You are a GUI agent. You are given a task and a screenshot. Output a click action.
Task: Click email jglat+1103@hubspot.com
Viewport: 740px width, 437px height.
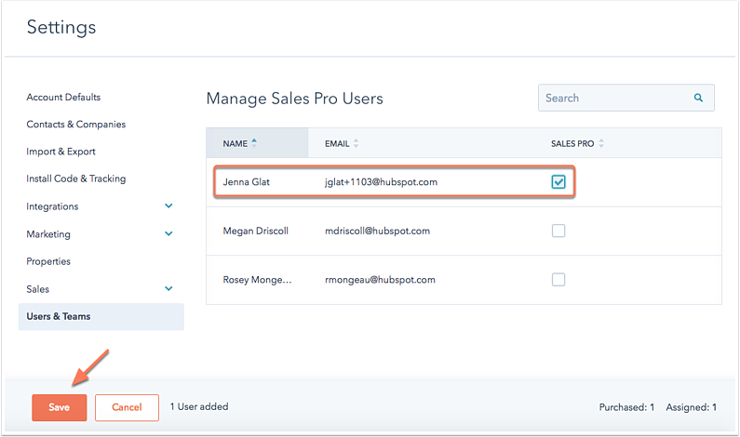[381, 182]
